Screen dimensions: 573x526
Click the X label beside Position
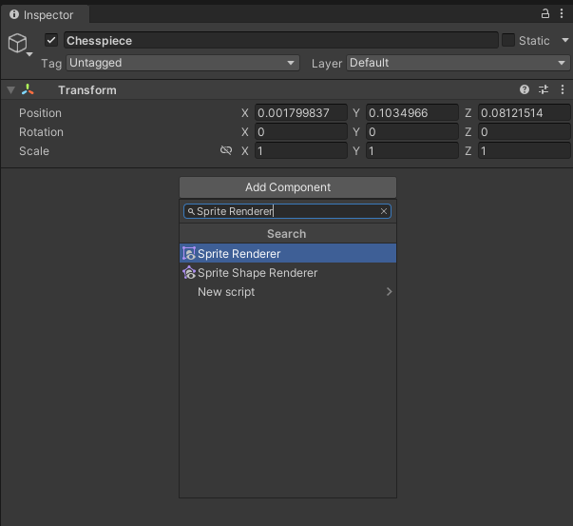[x=245, y=112]
